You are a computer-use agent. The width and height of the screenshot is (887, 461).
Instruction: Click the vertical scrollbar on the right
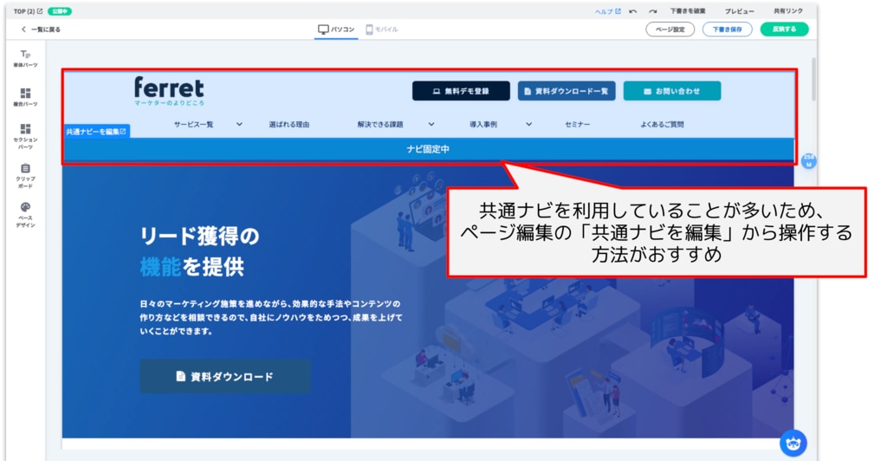pos(813,78)
